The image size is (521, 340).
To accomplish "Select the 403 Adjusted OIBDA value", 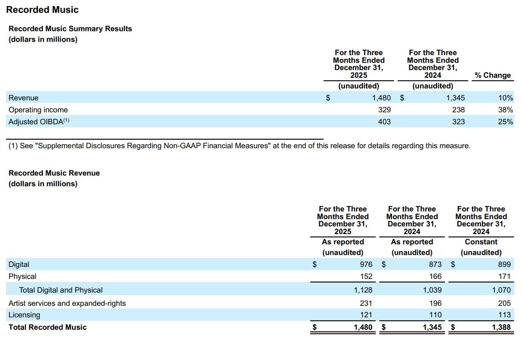I will [x=384, y=122].
